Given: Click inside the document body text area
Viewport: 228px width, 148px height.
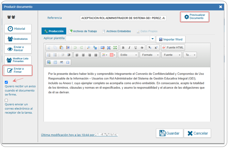Looking at the screenshot, I should tap(127, 94).
